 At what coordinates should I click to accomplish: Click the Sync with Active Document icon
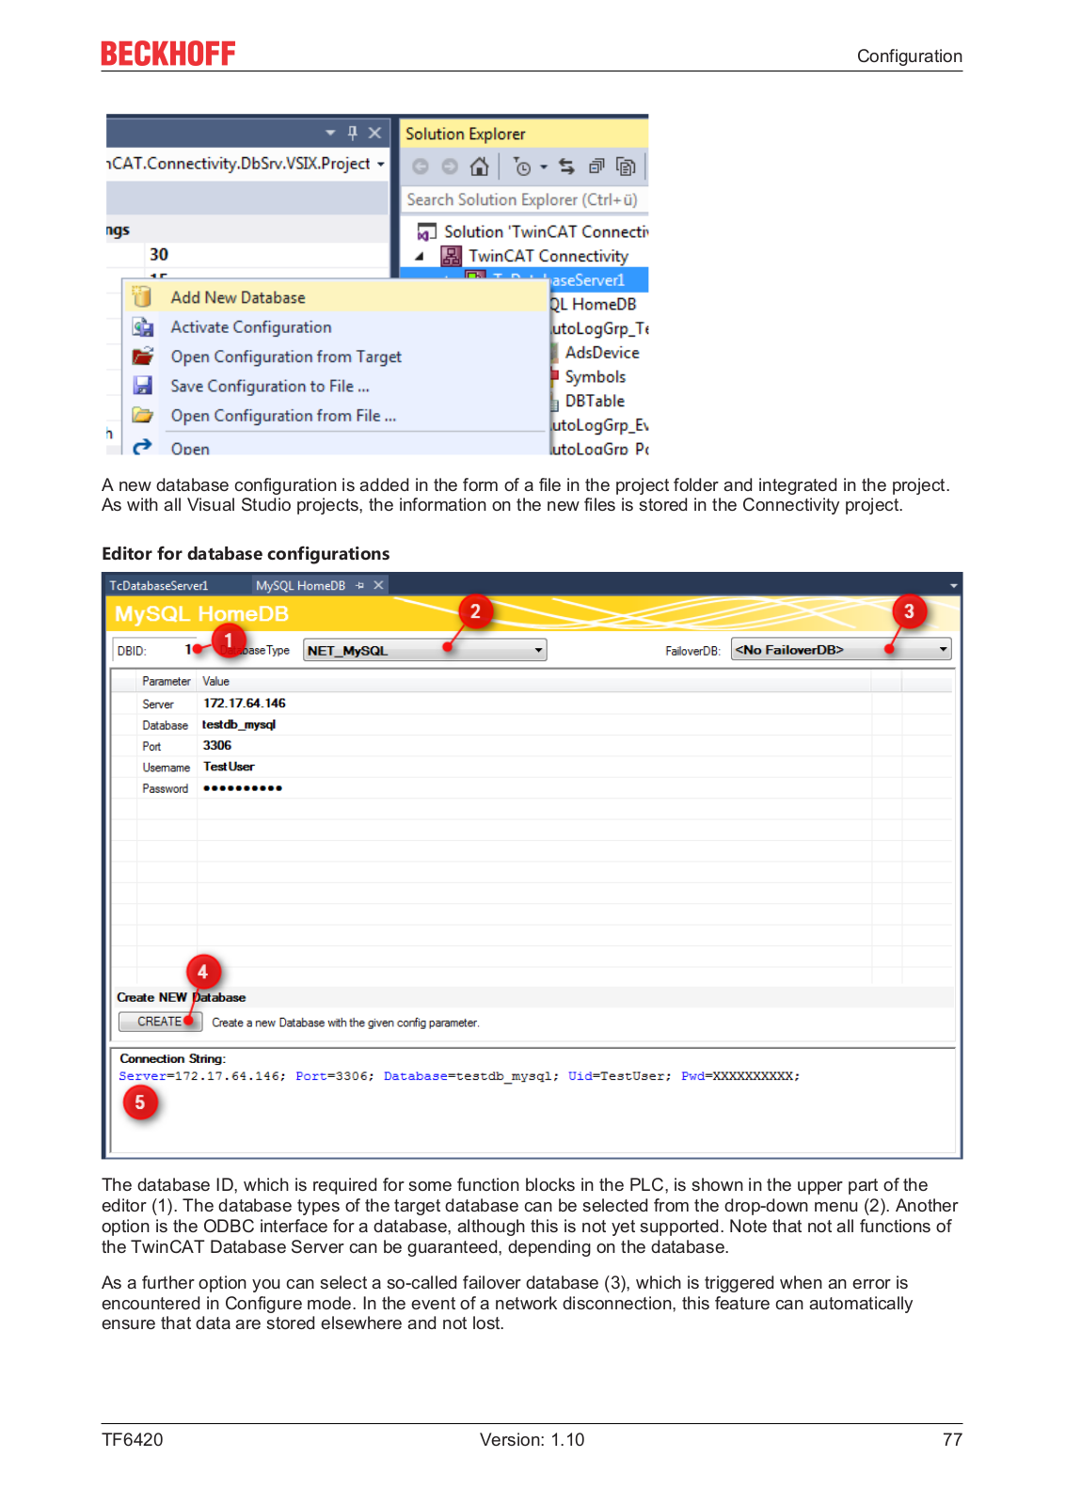(x=566, y=166)
